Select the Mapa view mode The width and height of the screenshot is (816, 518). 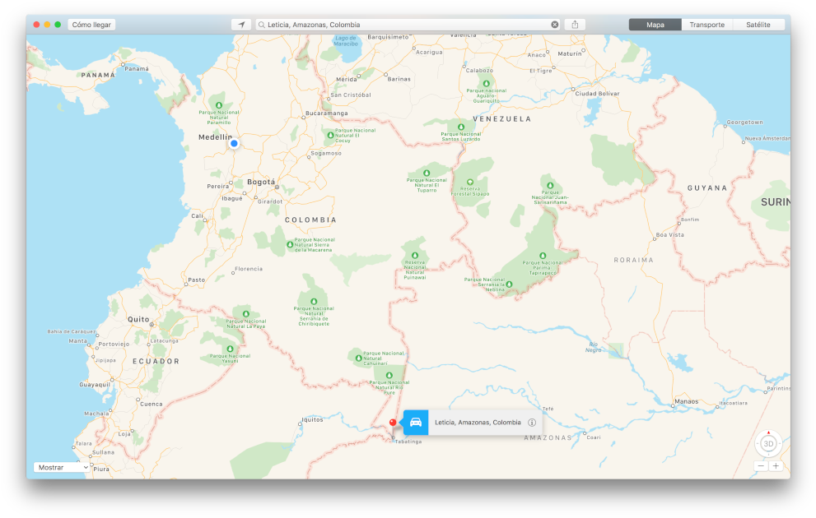pyautogui.click(x=655, y=24)
